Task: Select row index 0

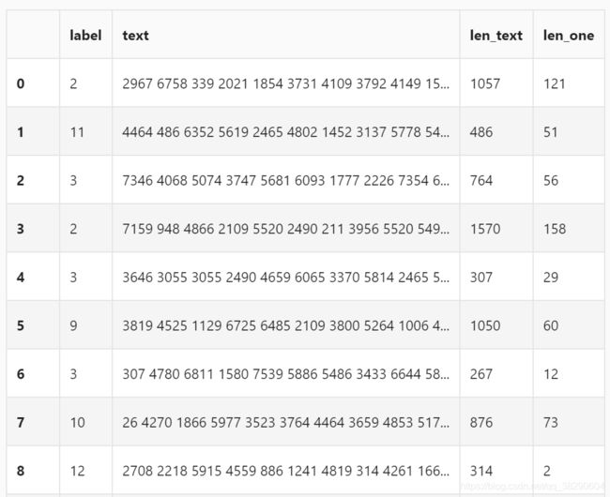Action: [21, 83]
